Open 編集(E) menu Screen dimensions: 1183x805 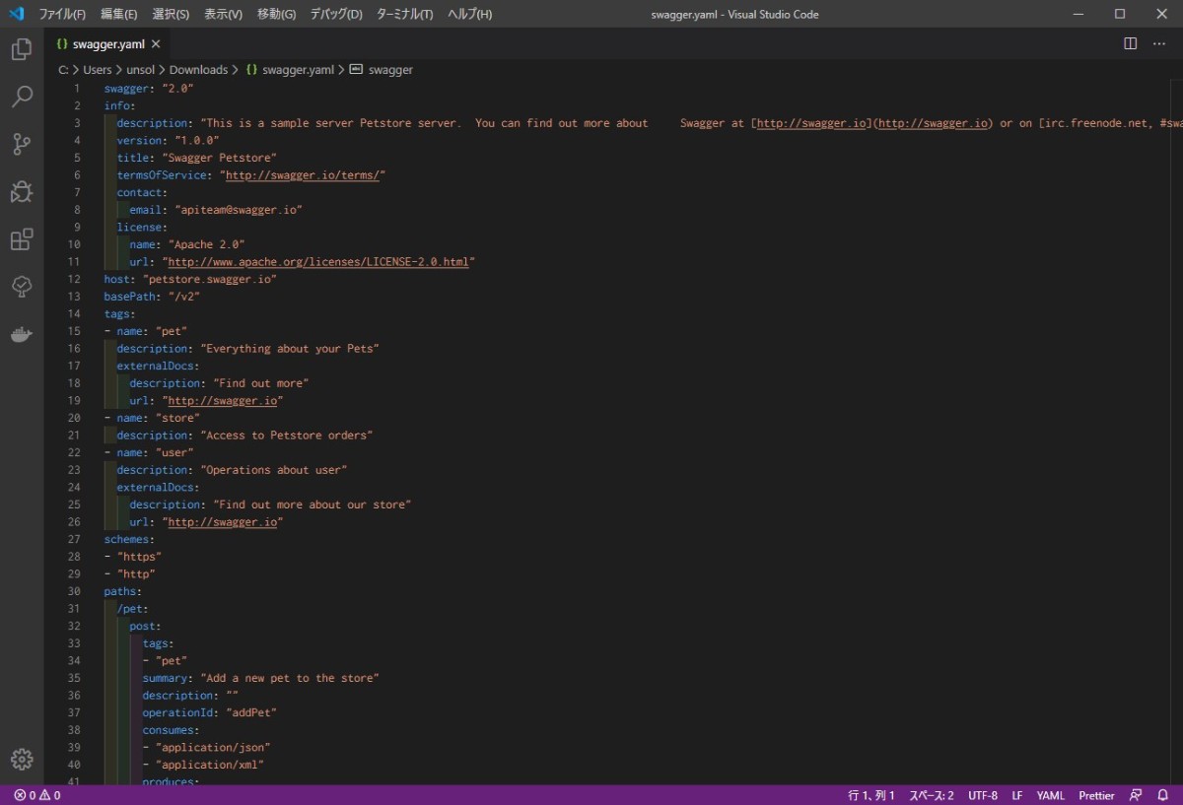[119, 14]
